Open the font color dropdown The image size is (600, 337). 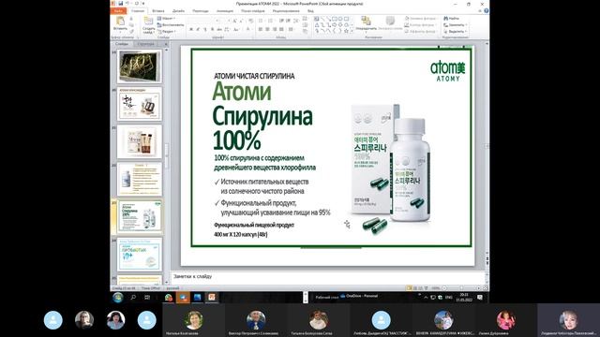tap(248, 29)
